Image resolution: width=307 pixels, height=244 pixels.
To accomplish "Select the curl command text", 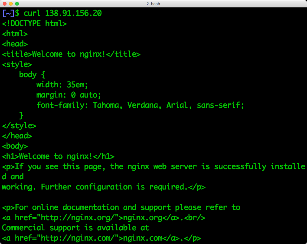I will (x=32, y=13).
